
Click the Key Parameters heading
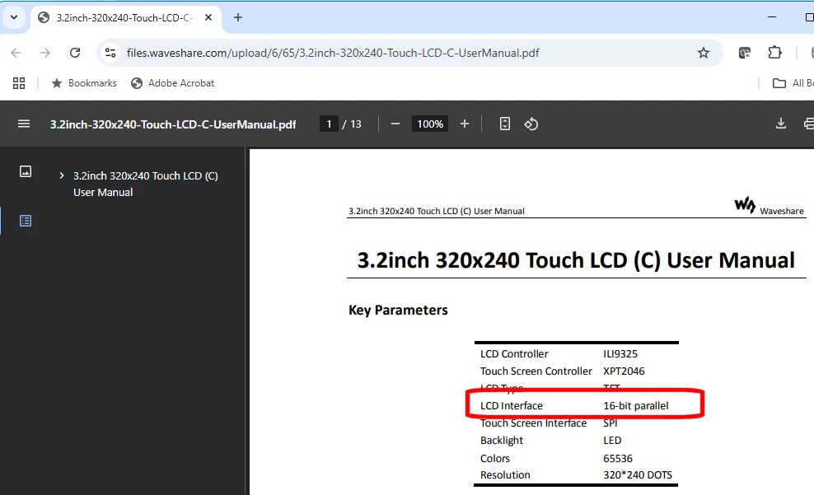[398, 310]
